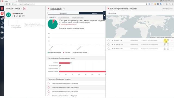Image resolution: width=174 pixels, height=98 pixels.
Task: Start scanning with the green refresh circle
Action: coord(8,15)
